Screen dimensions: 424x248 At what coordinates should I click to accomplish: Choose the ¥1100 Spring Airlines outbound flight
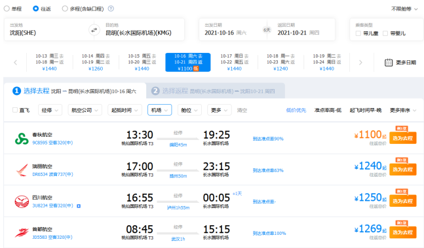pos(402,138)
